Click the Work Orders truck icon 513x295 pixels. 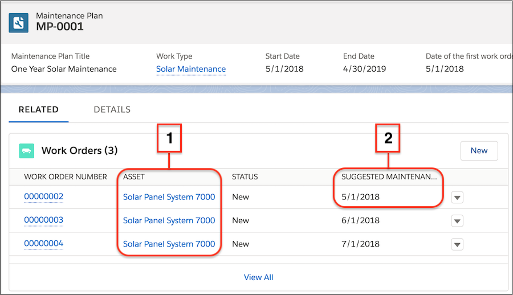click(x=26, y=151)
